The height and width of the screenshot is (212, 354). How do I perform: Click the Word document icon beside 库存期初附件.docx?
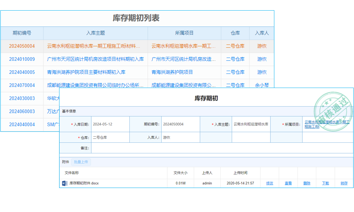tap(64, 183)
